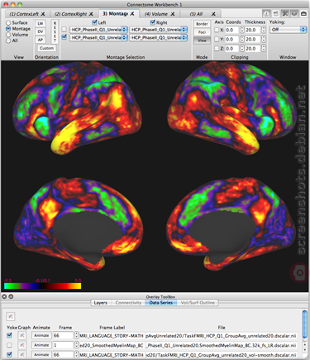This screenshot has width=310, height=360.
Task: Open graph for the SmoothedMyelinMap row
Action: [x=22, y=345]
